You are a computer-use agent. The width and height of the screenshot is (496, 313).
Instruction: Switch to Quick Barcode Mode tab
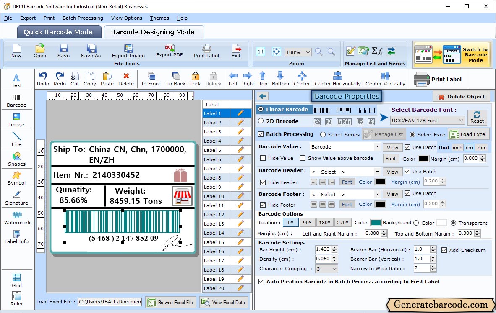(59, 32)
